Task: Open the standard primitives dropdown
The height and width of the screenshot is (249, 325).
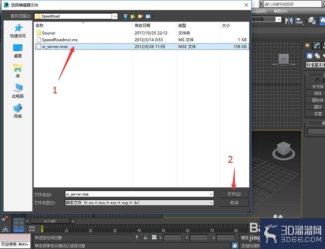Action: point(315,65)
